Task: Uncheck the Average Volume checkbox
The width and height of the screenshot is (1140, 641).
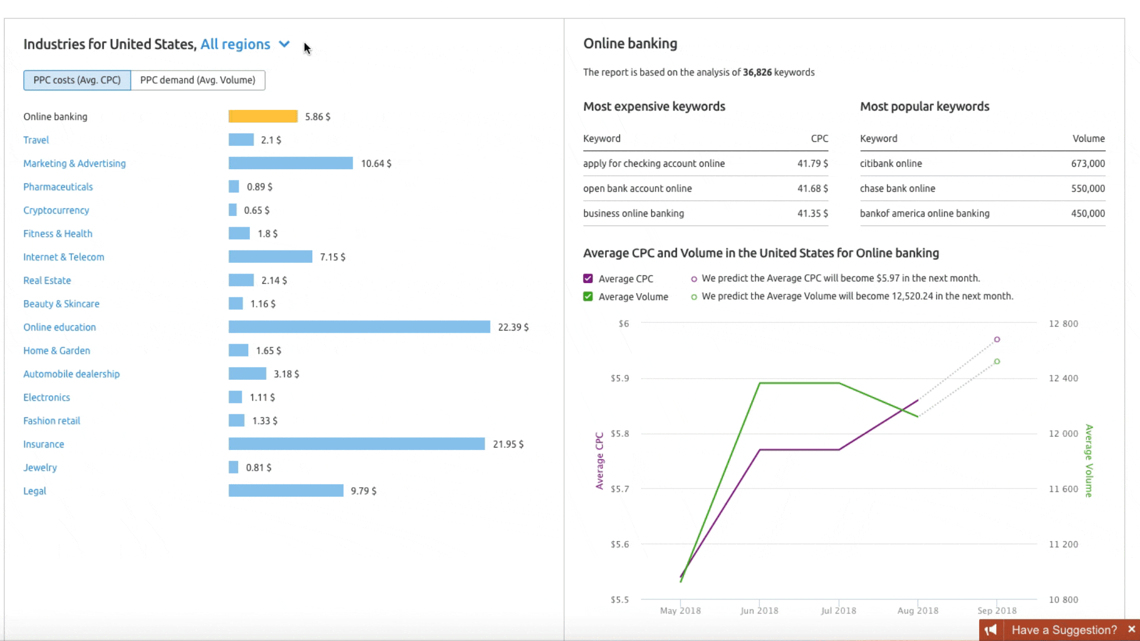Action: tap(588, 296)
